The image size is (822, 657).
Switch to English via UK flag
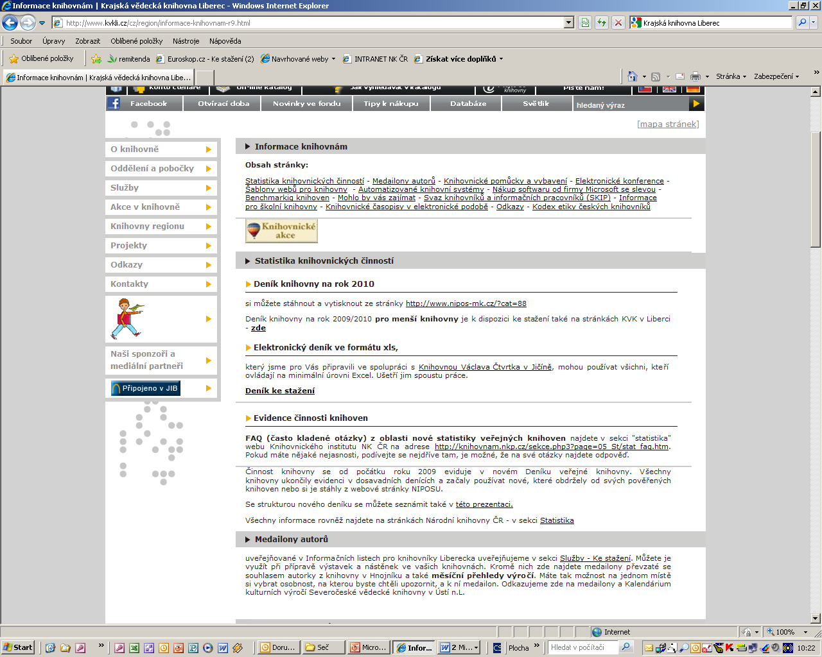(x=669, y=89)
